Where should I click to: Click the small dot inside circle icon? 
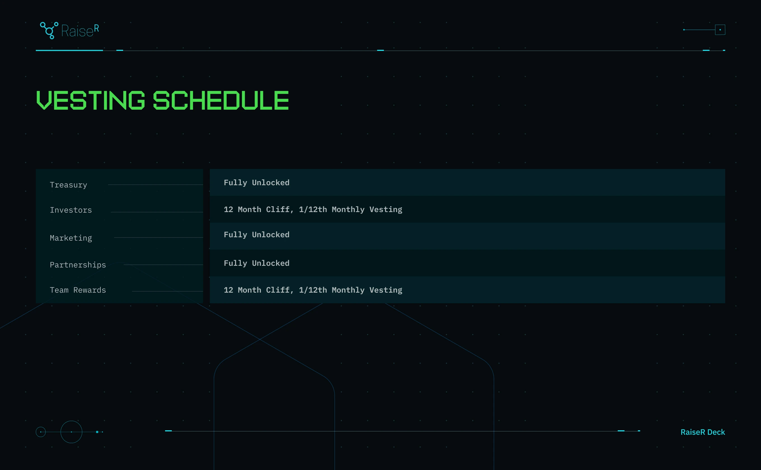(x=41, y=432)
